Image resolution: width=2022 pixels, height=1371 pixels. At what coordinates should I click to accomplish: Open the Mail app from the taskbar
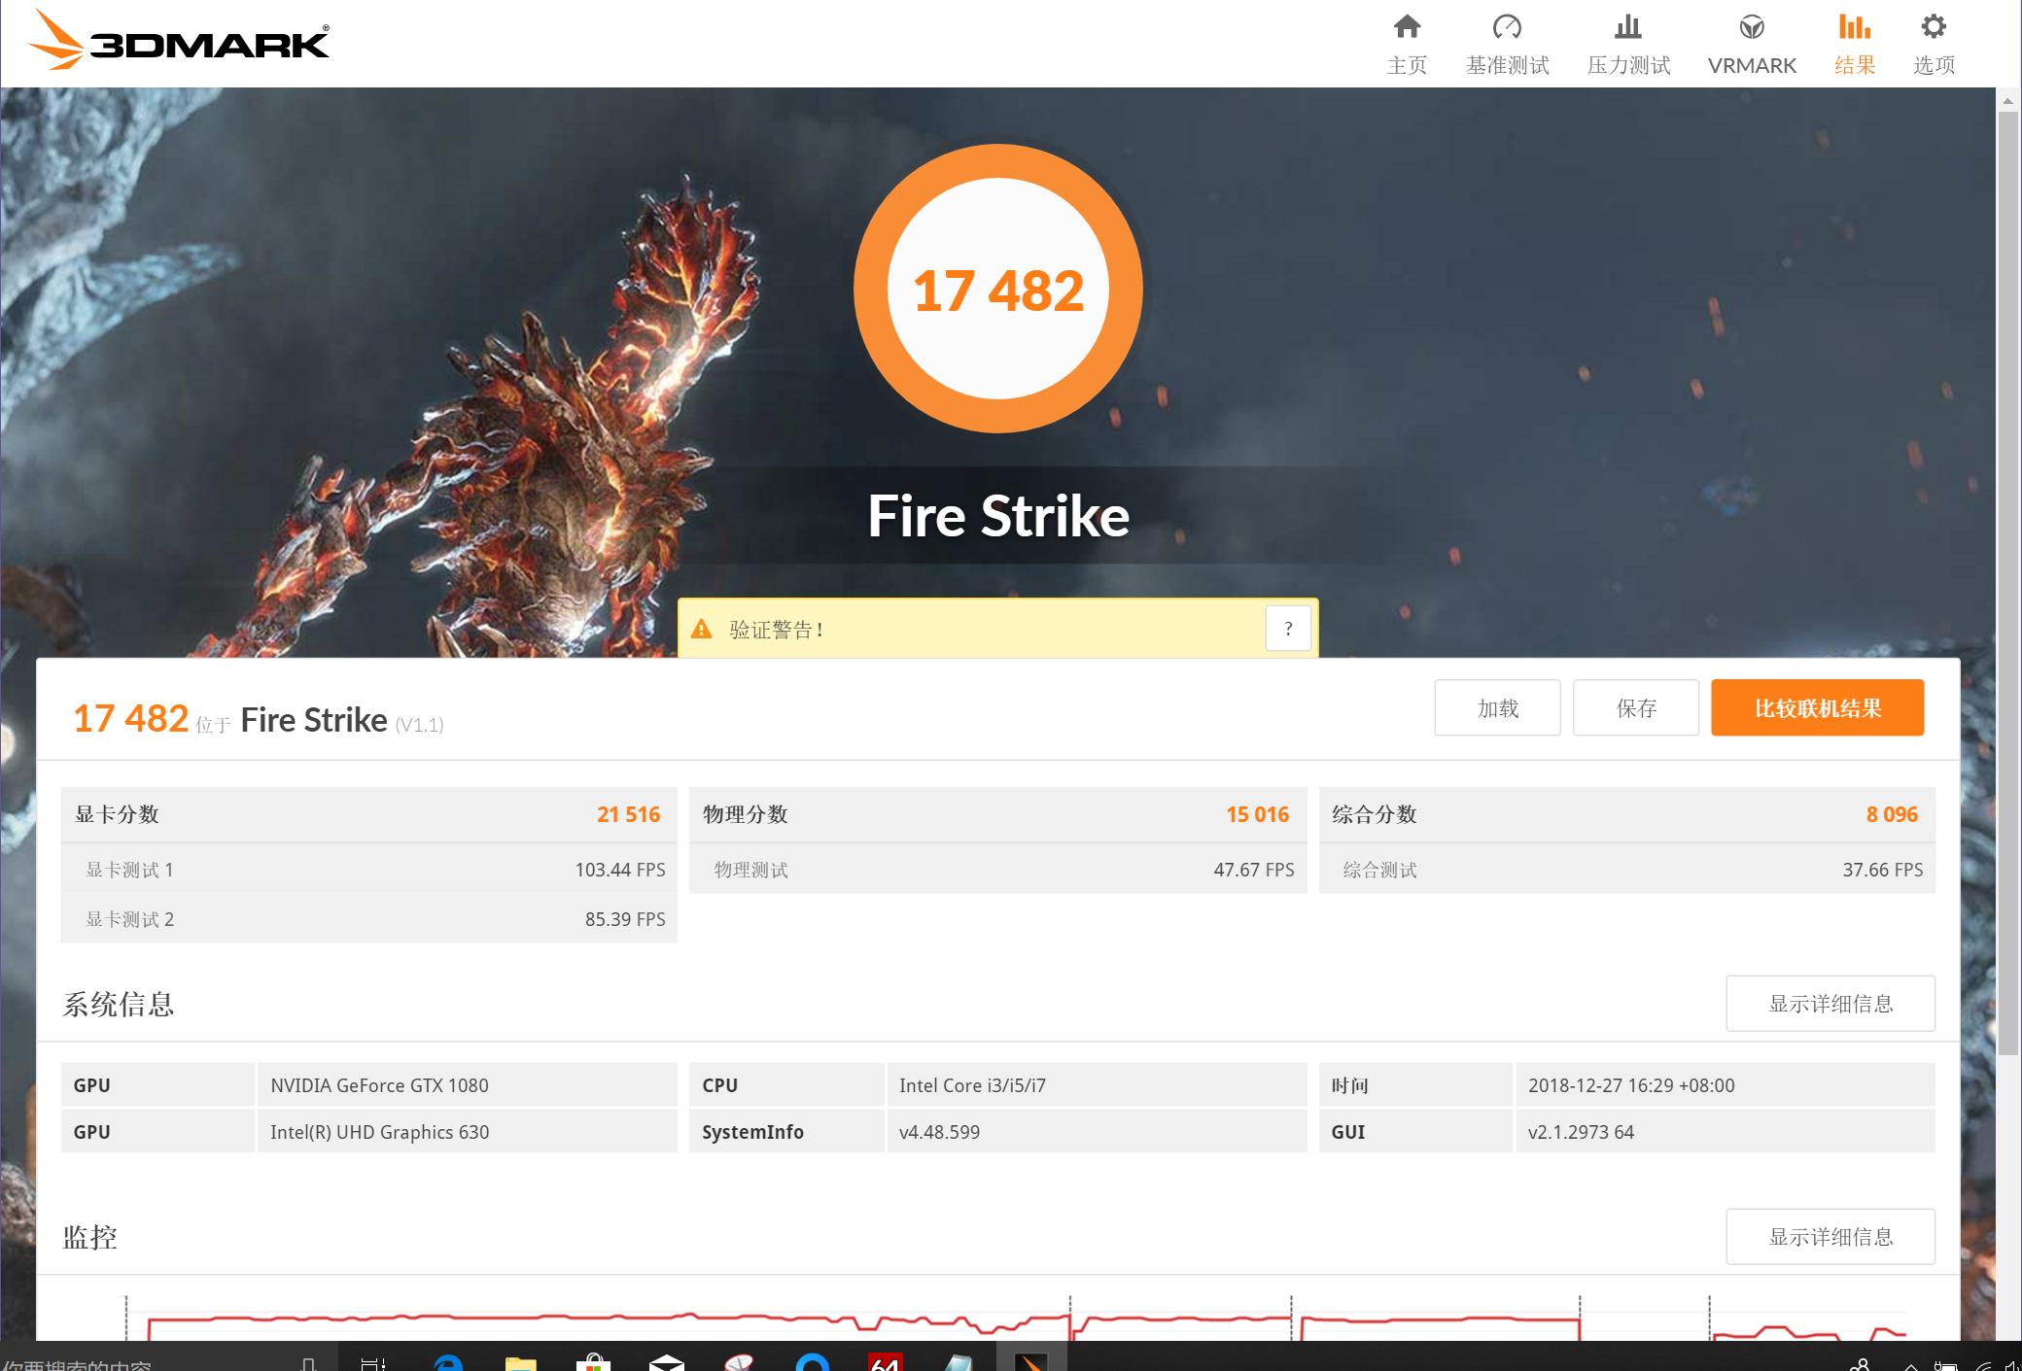pos(669,1360)
